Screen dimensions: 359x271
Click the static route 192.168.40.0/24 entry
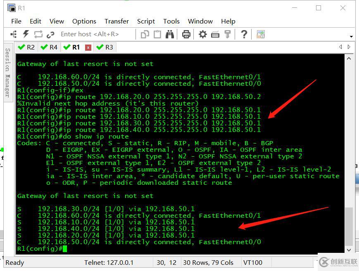click(x=106, y=229)
